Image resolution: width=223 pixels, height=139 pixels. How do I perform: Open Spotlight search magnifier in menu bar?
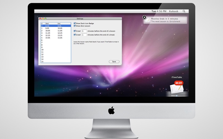tap(184, 11)
